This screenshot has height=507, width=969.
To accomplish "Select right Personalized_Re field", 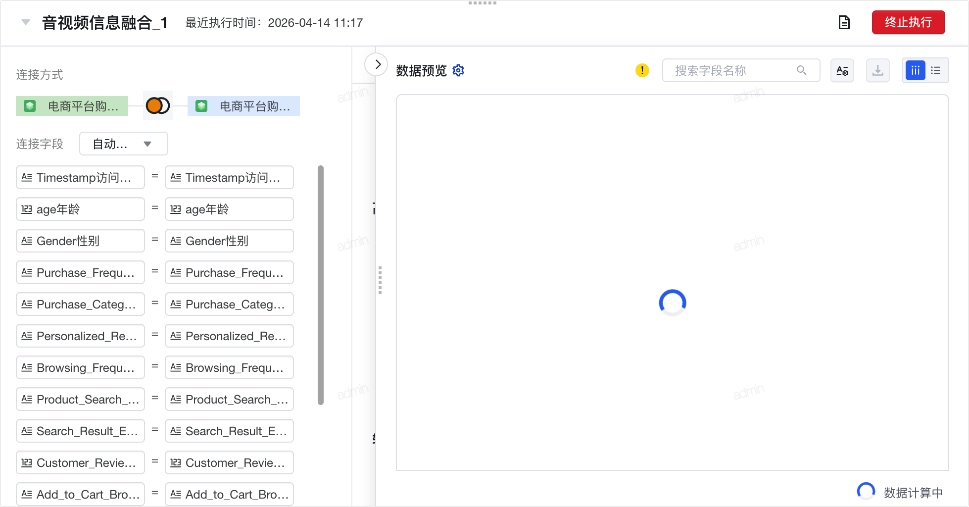I will (x=229, y=336).
